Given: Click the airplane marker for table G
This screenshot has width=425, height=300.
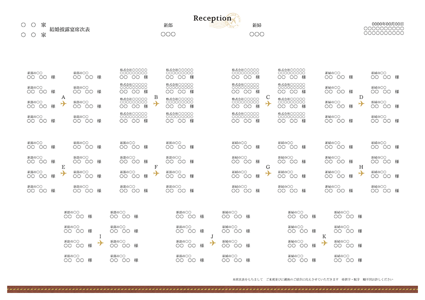Looking at the screenshot, I should pyautogui.click(x=268, y=173).
